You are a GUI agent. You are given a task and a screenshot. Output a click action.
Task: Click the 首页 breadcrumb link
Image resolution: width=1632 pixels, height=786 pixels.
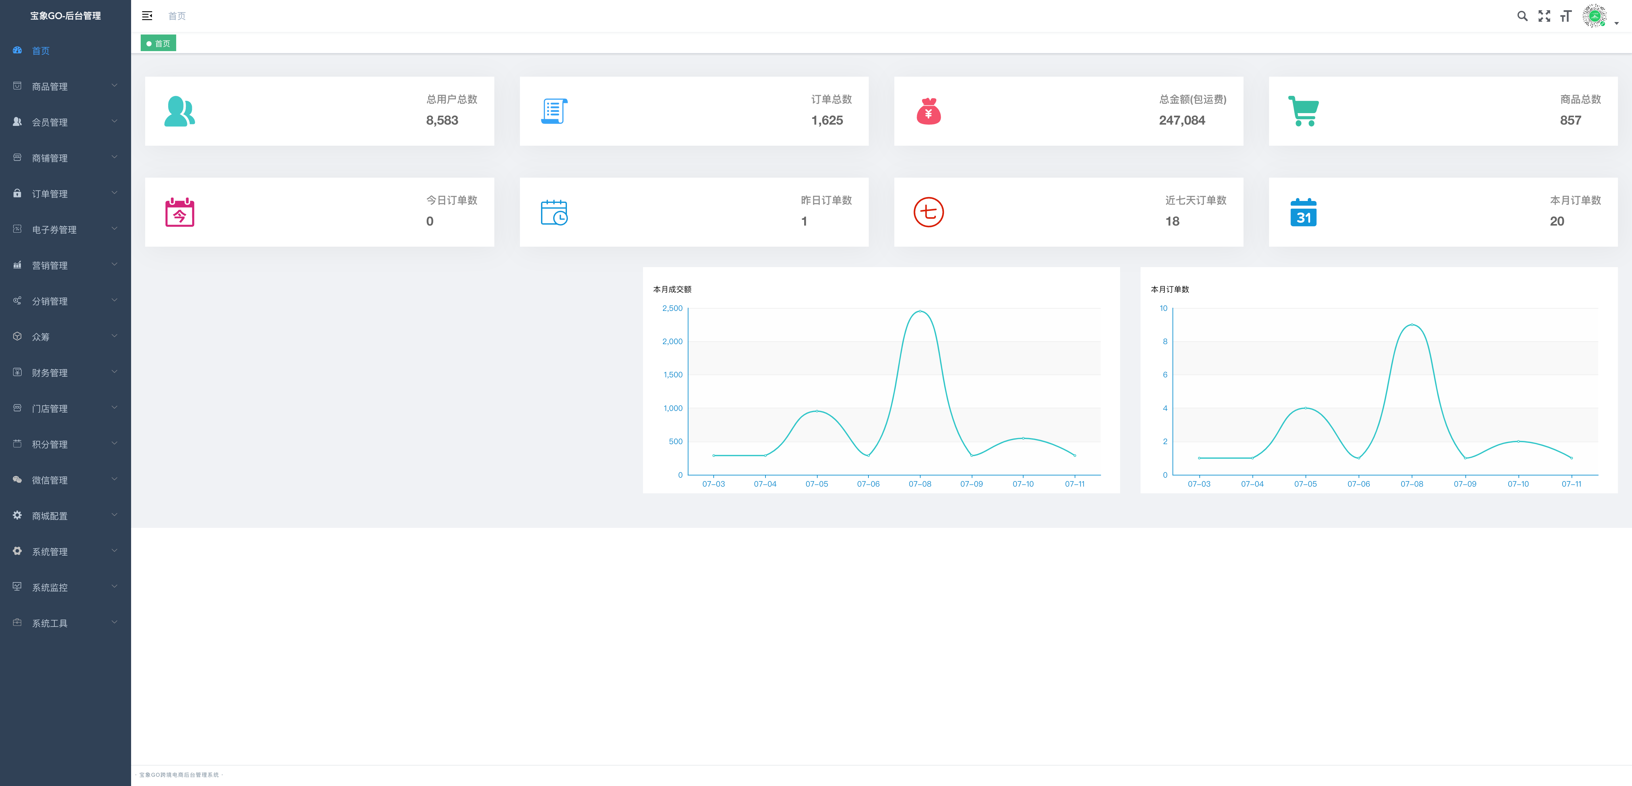(x=177, y=16)
